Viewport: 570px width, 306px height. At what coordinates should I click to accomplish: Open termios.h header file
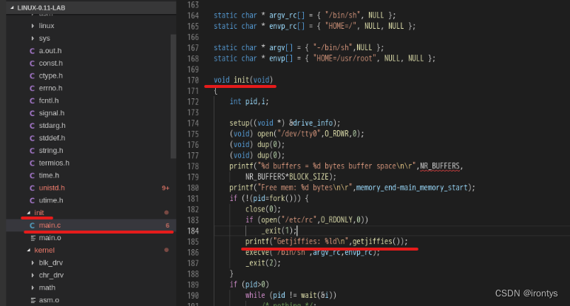(x=54, y=163)
